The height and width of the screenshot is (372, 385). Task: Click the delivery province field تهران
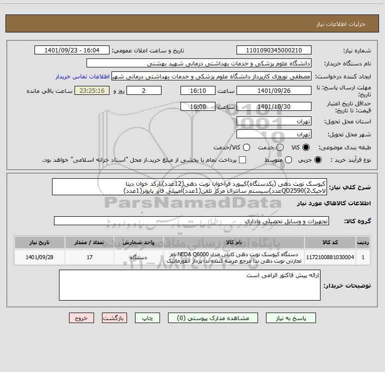[274, 121]
